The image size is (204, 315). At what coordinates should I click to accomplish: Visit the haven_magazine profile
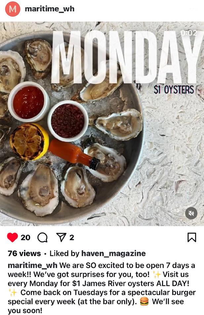pyautogui.click(x=113, y=254)
